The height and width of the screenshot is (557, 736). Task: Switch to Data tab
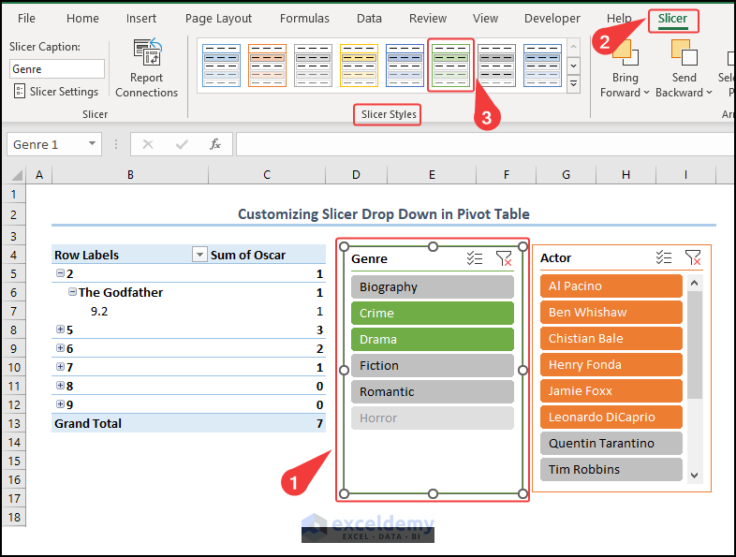pyautogui.click(x=369, y=19)
